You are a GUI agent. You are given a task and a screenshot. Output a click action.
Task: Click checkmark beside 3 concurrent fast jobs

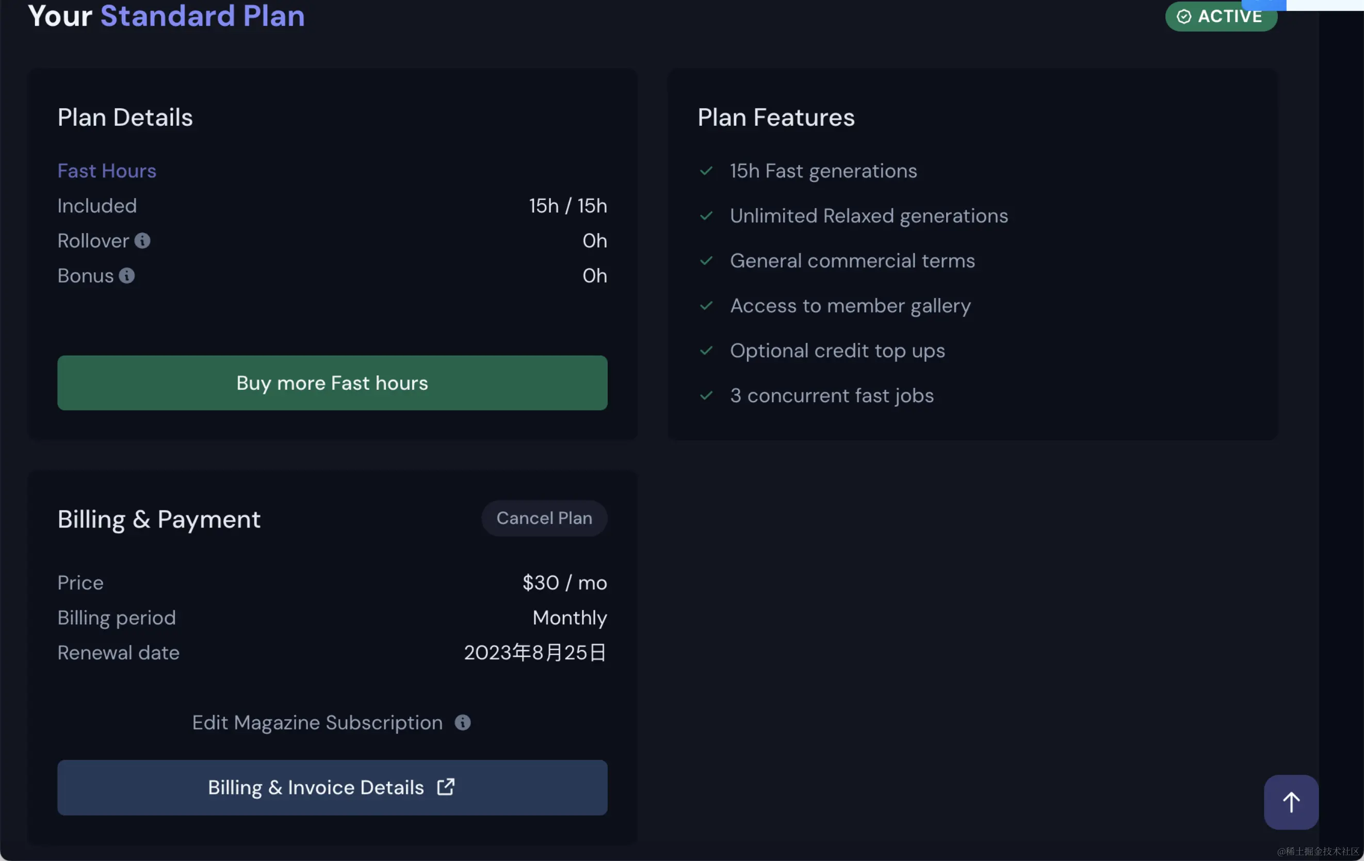click(x=706, y=395)
